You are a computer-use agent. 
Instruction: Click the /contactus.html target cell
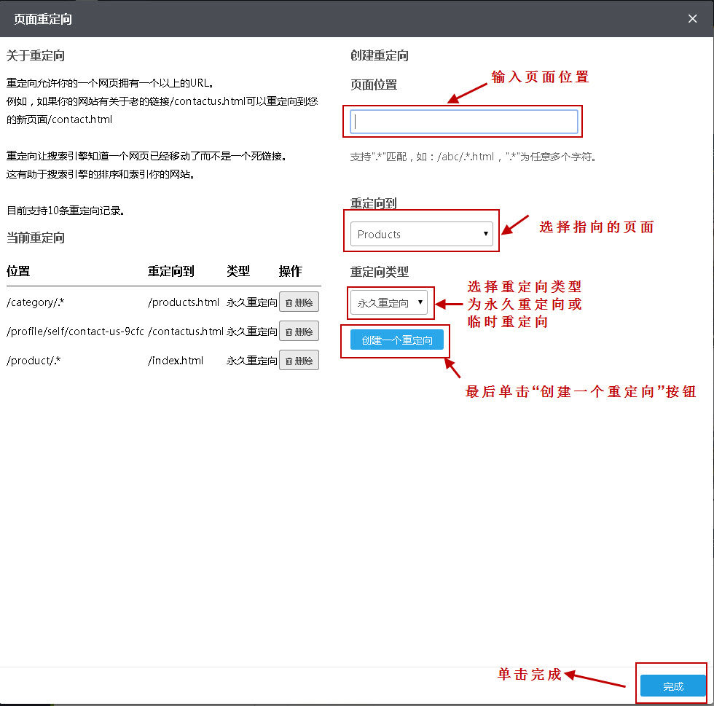click(186, 332)
